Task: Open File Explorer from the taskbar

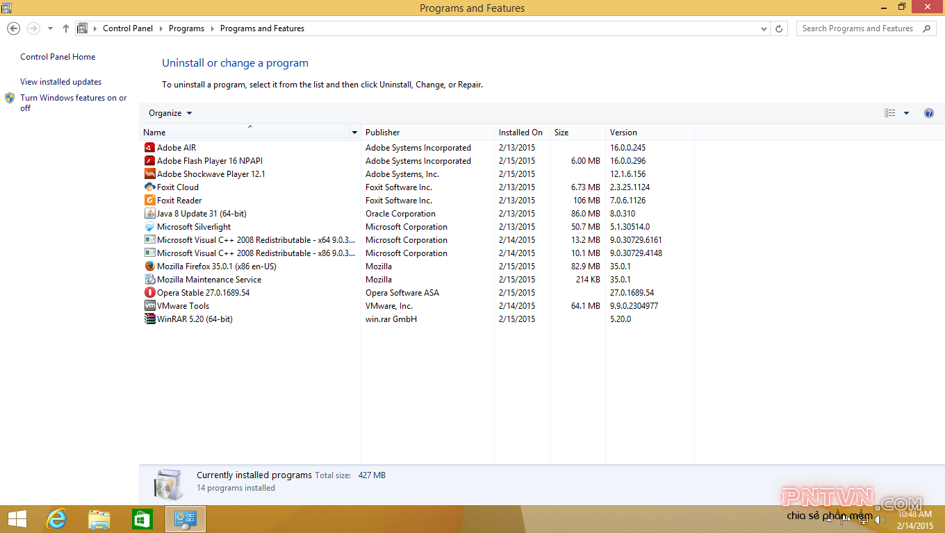Action: (x=99, y=519)
